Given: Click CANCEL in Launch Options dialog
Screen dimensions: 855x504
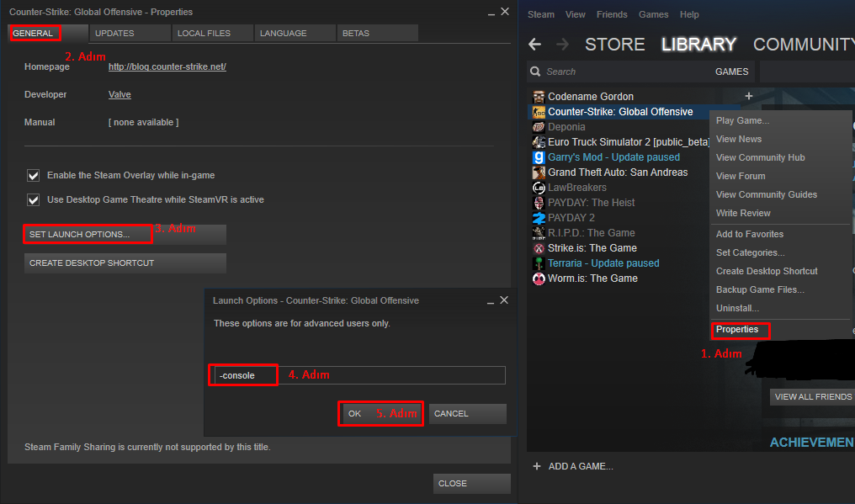Looking at the screenshot, I should pyautogui.click(x=467, y=413).
